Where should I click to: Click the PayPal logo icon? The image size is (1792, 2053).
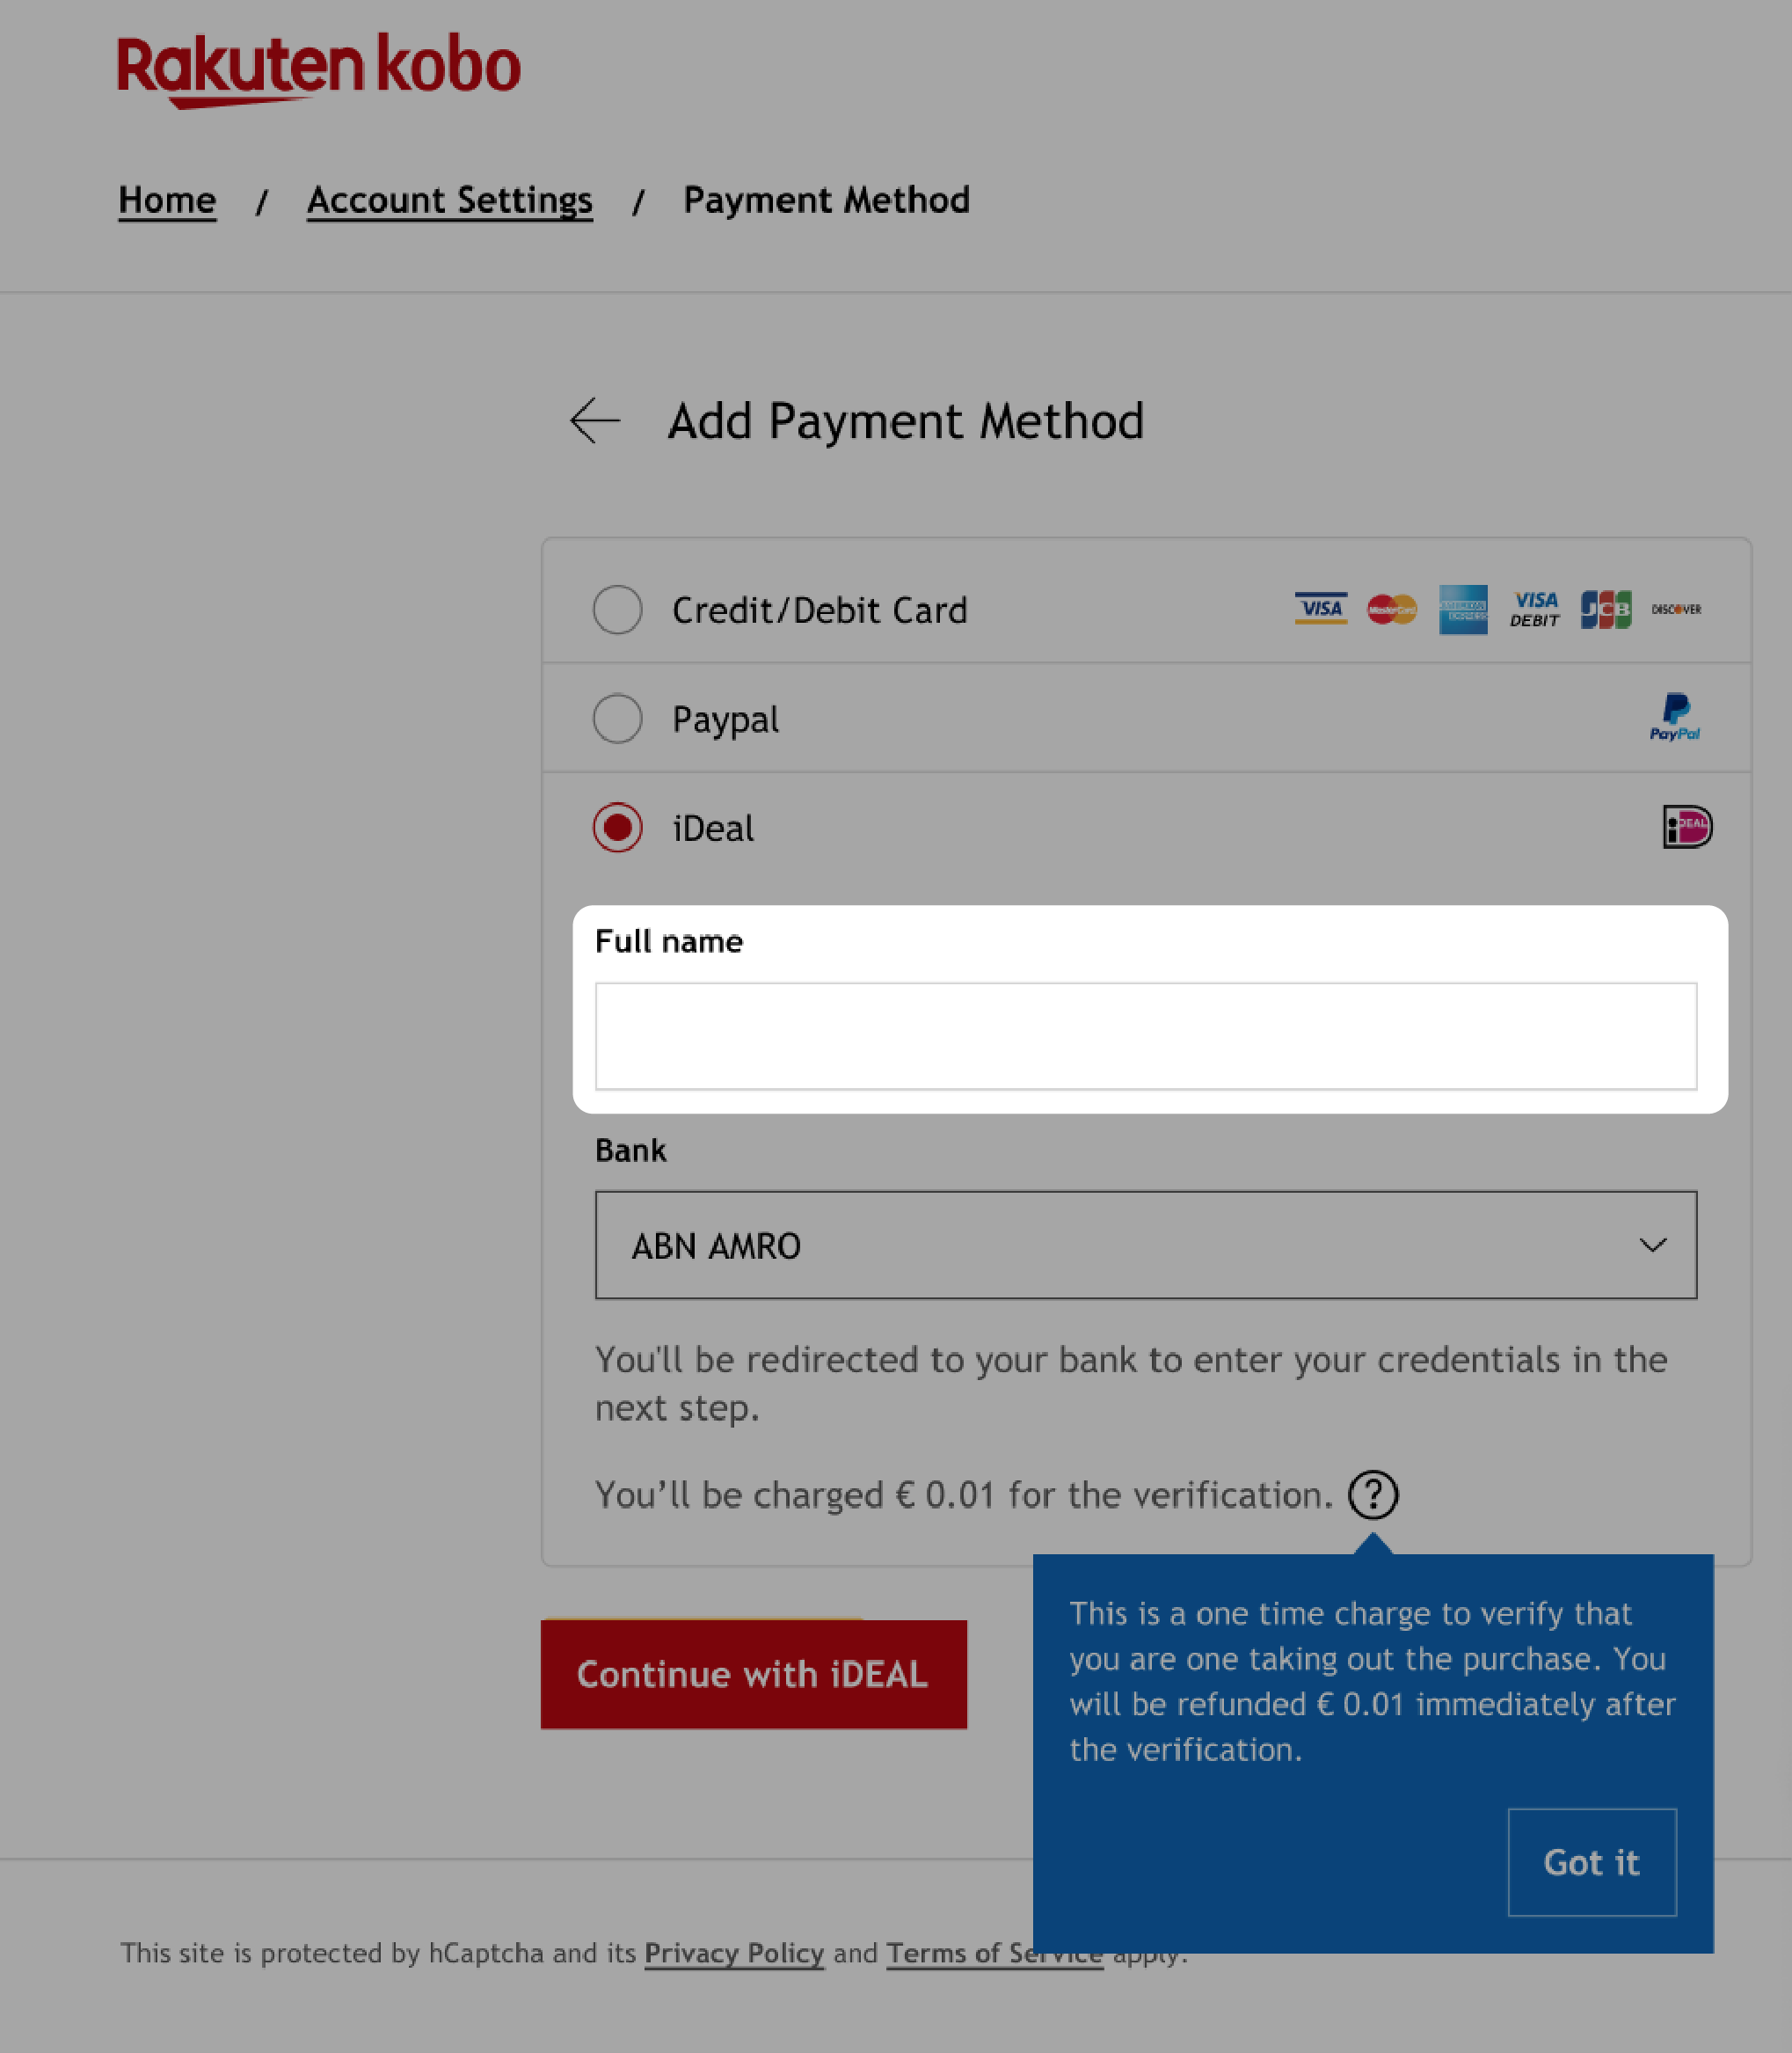tap(1675, 716)
